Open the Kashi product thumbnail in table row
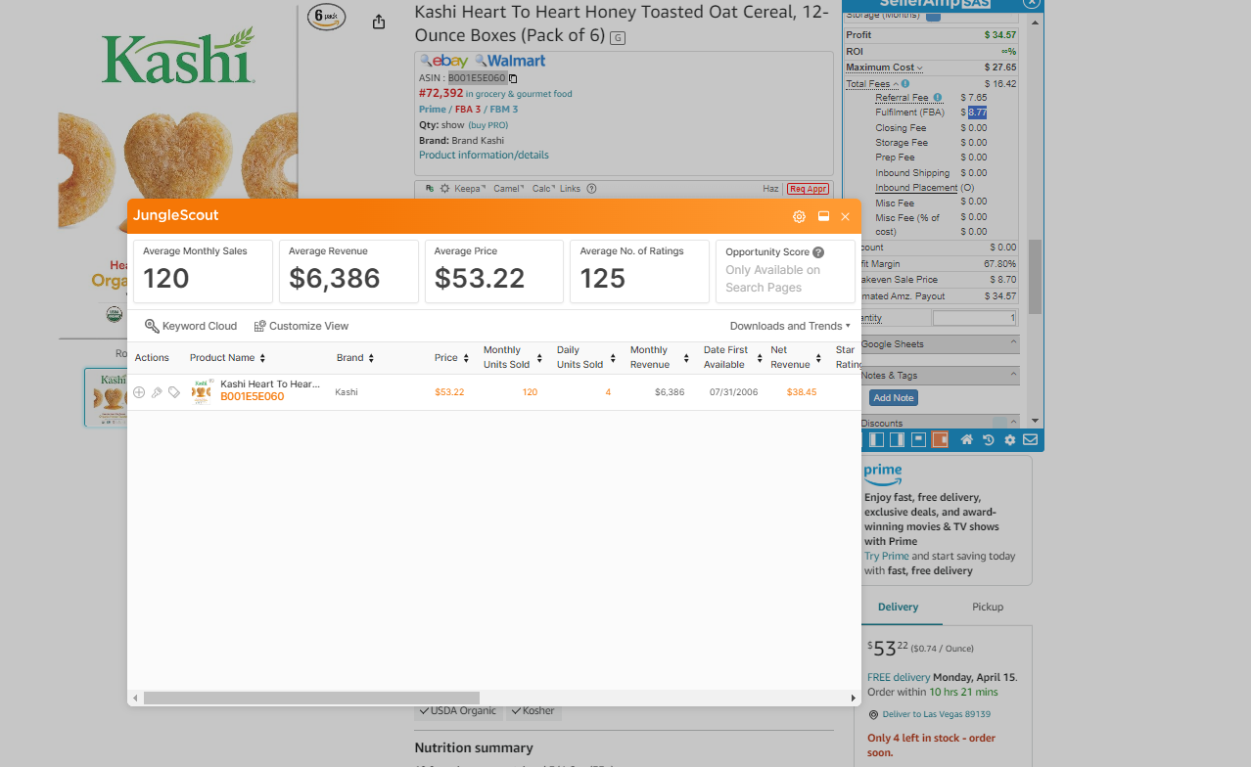 pyautogui.click(x=203, y=391)
